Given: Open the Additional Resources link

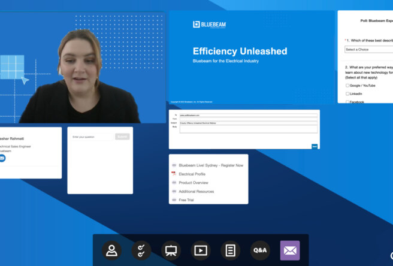Looking at the screenshot, I should (x=196, y=191).
